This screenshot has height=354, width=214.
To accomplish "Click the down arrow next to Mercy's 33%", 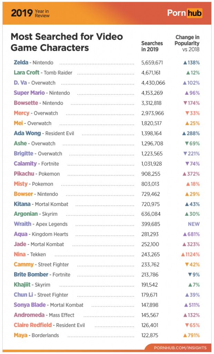I will [187, 113].
